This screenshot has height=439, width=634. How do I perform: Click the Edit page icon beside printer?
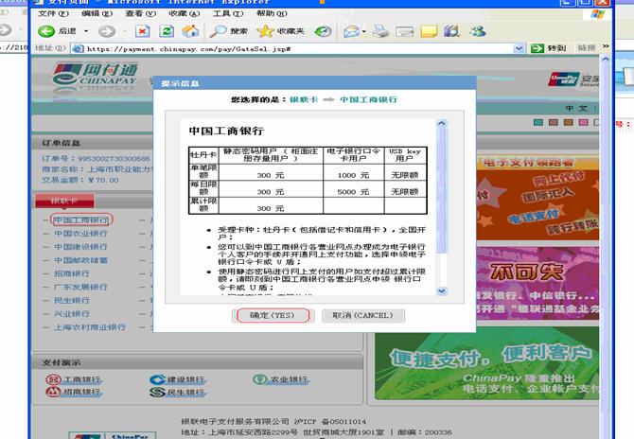(405, 31)
